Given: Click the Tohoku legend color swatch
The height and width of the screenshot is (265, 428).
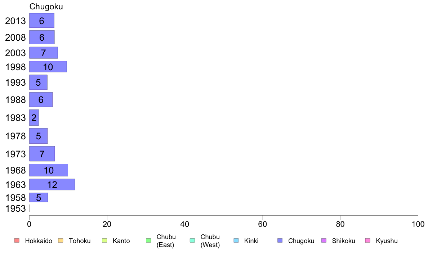Looking at the screenshot, I should pos(61,241).
